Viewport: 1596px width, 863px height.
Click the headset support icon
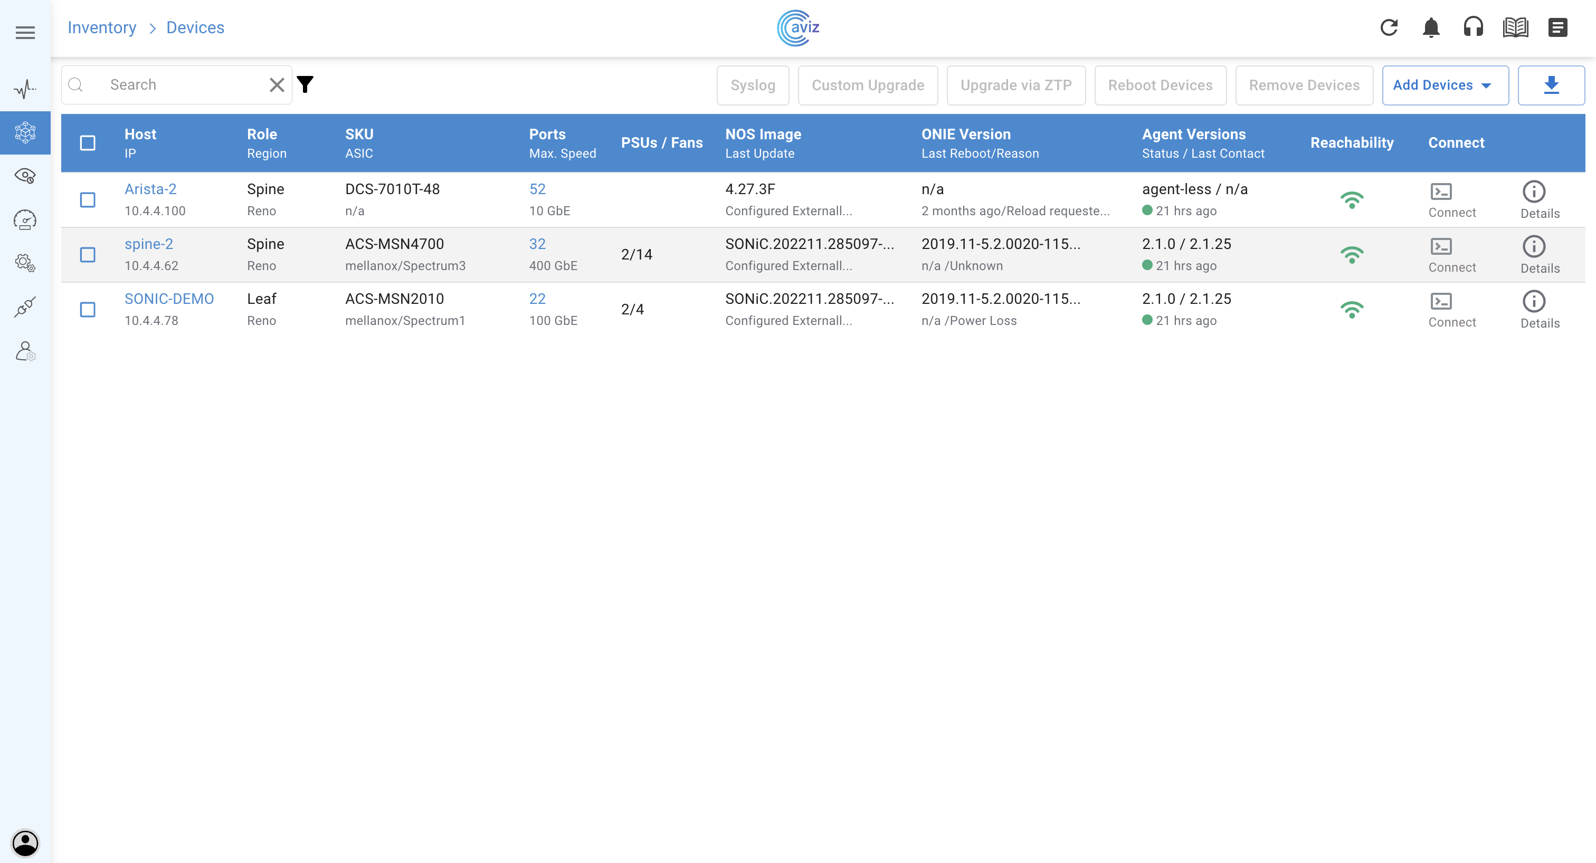click(1472, 28)
